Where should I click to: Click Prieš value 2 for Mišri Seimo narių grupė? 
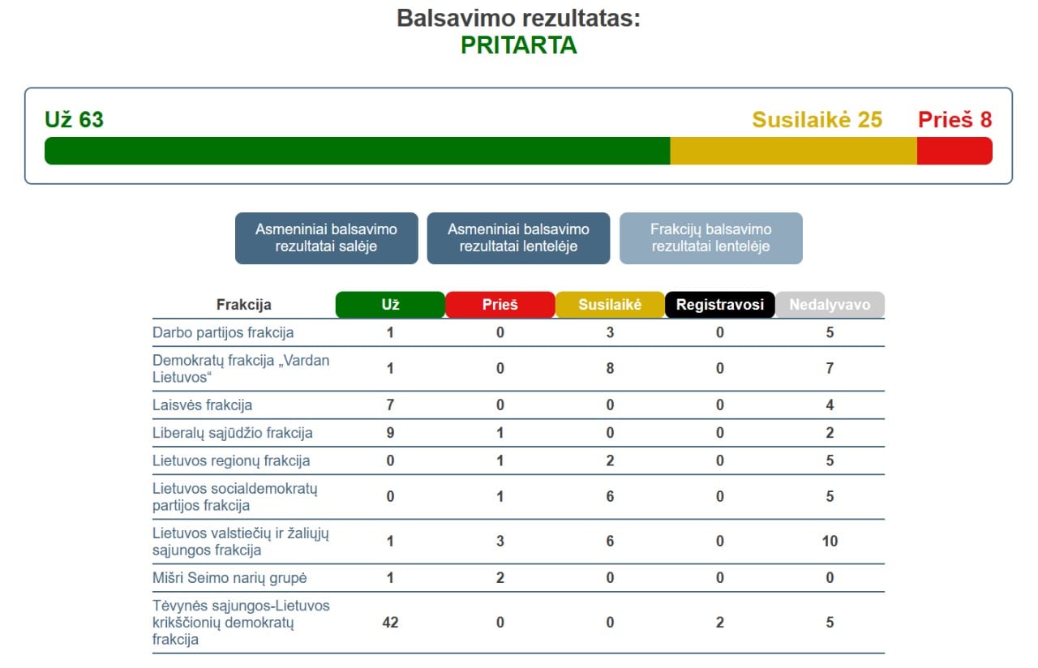click(x=500, y=578)
